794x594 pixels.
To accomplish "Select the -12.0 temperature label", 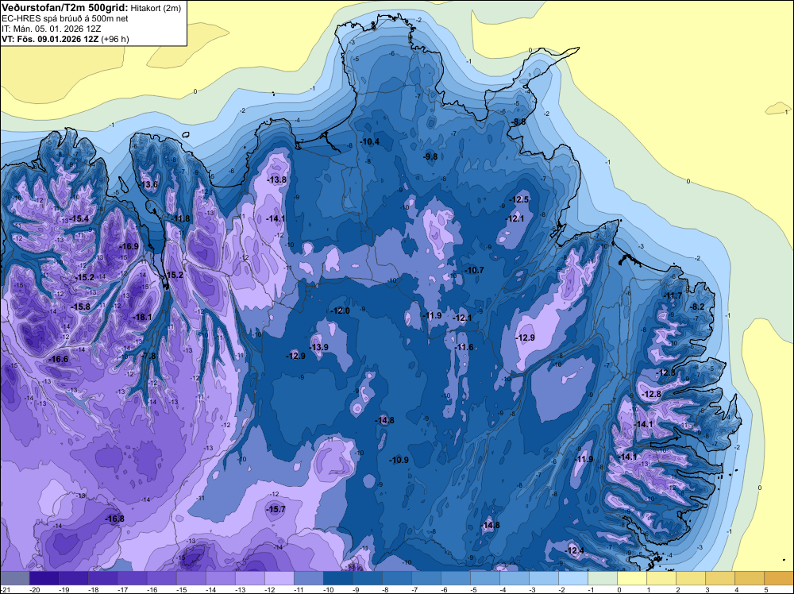I will tap(340, 311).
